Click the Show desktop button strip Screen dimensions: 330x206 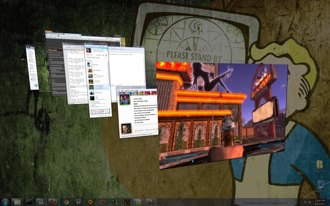point(329,202)
